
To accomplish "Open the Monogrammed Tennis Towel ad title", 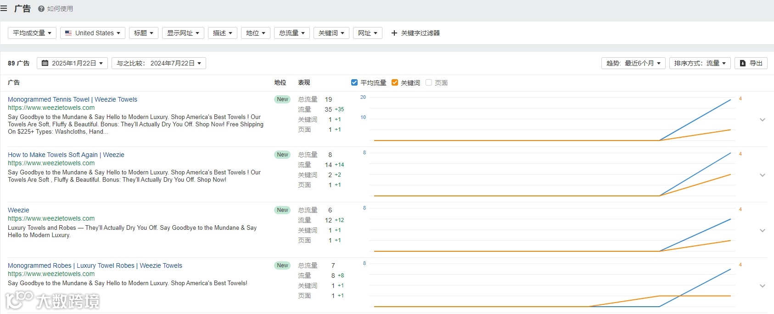I will coord(73,99).
